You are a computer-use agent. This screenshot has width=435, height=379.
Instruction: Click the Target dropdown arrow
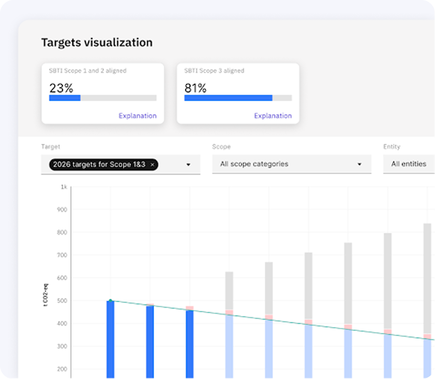click(188, 164)
